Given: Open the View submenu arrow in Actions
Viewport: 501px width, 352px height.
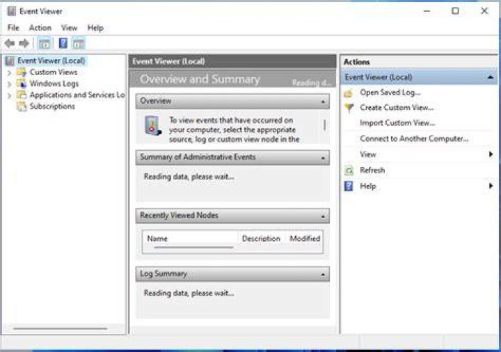Looking at the screenshot, I should [x=491, y=154].
